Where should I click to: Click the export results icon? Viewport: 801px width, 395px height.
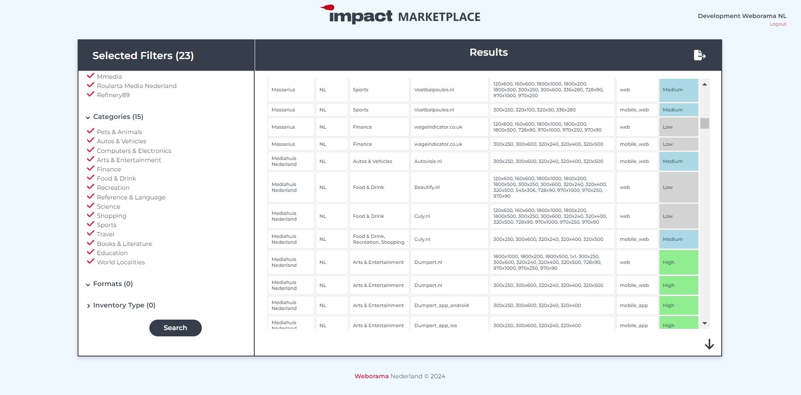click(x=699, y=55)
